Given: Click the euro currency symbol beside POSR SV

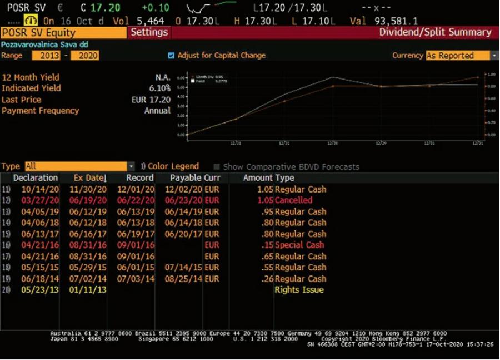Looking at the screenshot, I should coord(60,8).
